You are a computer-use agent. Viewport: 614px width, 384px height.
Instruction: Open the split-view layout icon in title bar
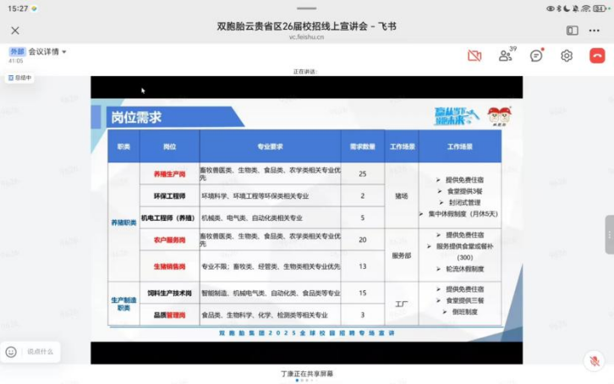pos(573,30)
